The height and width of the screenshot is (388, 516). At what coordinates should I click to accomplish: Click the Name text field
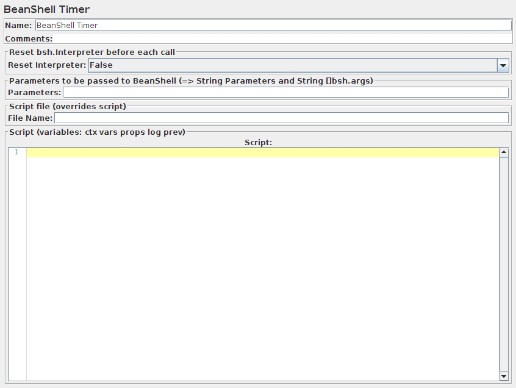point(273,26)
